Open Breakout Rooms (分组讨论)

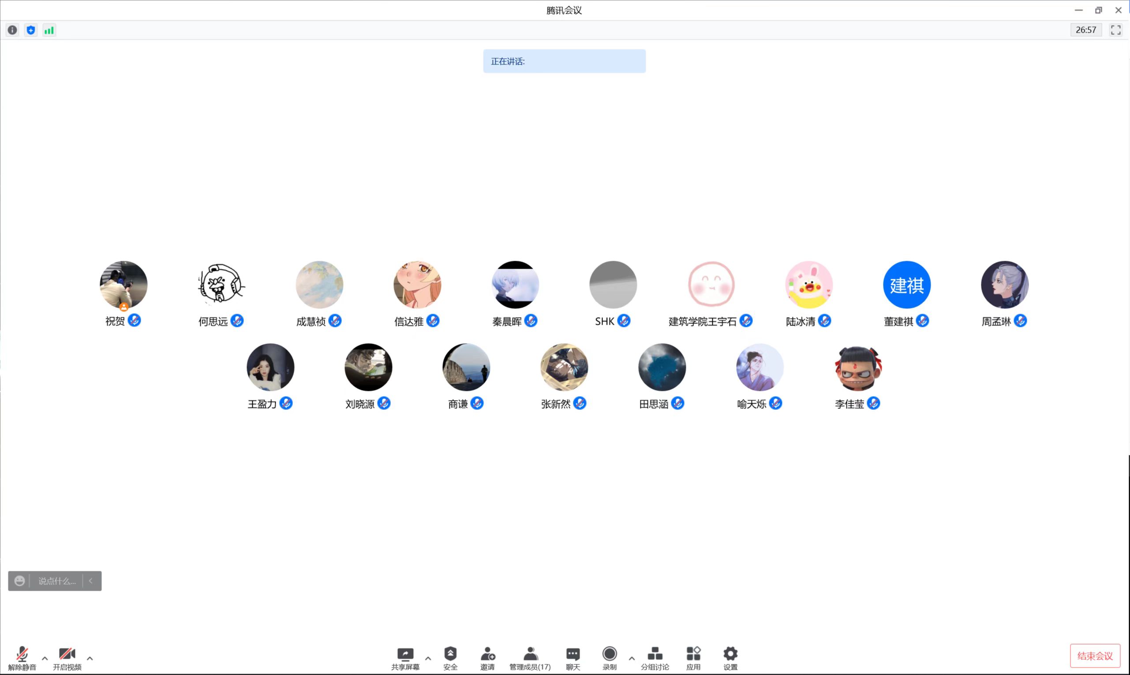click(x=655, y=658)
